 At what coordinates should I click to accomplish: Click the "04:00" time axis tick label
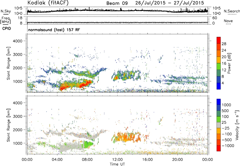[57, 160]
